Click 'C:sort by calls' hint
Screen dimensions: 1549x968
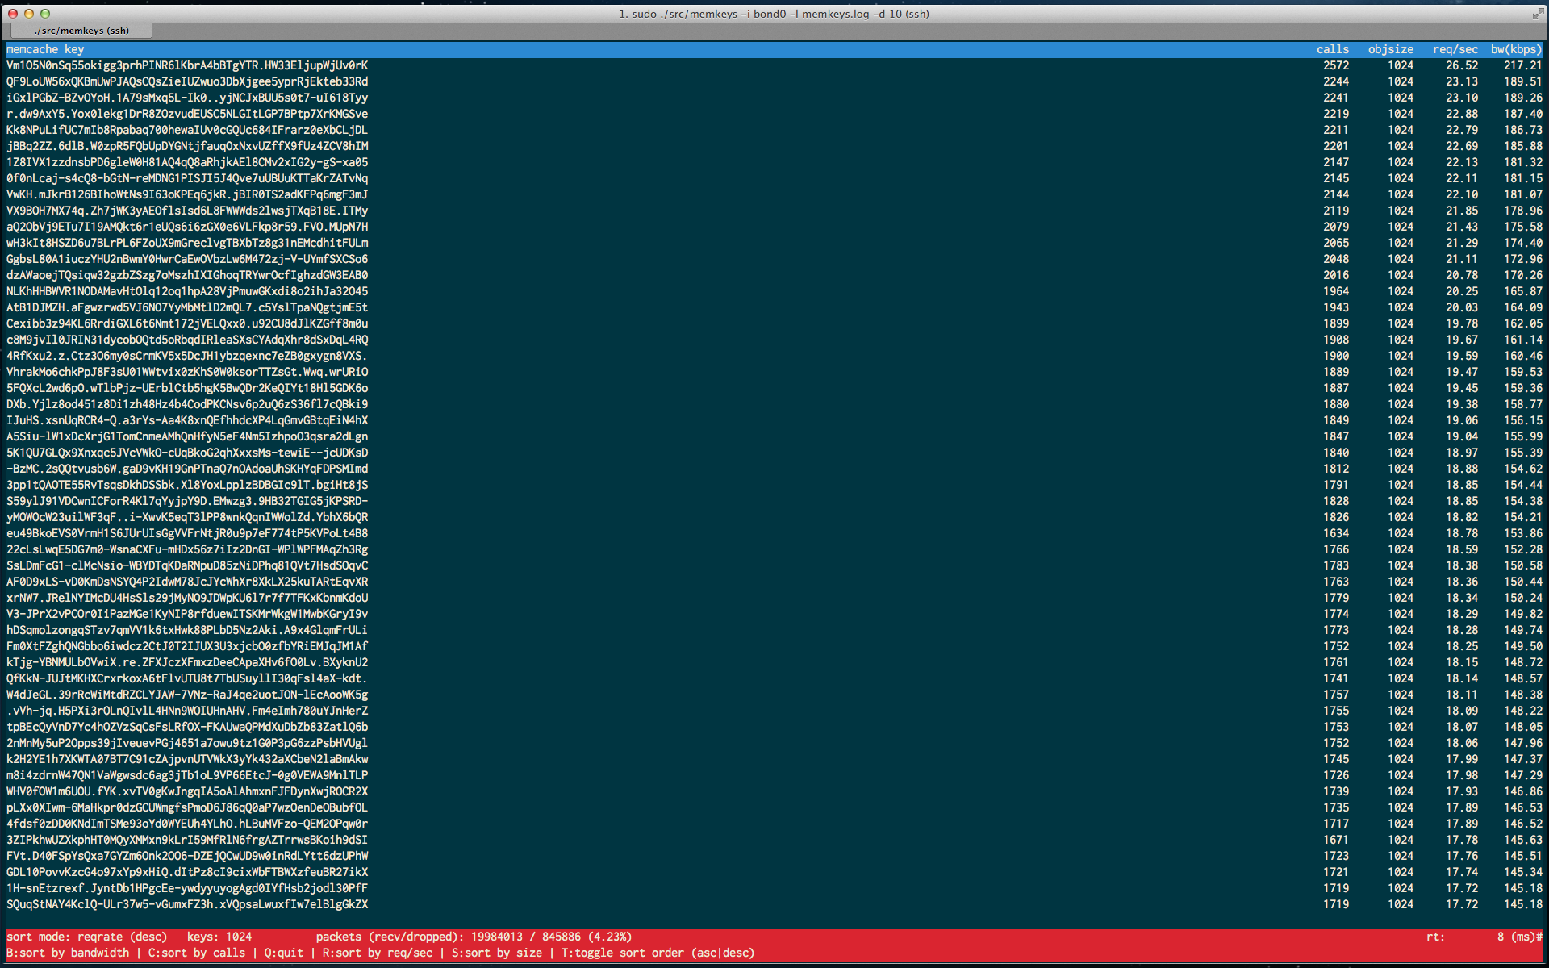click(196, 953)
